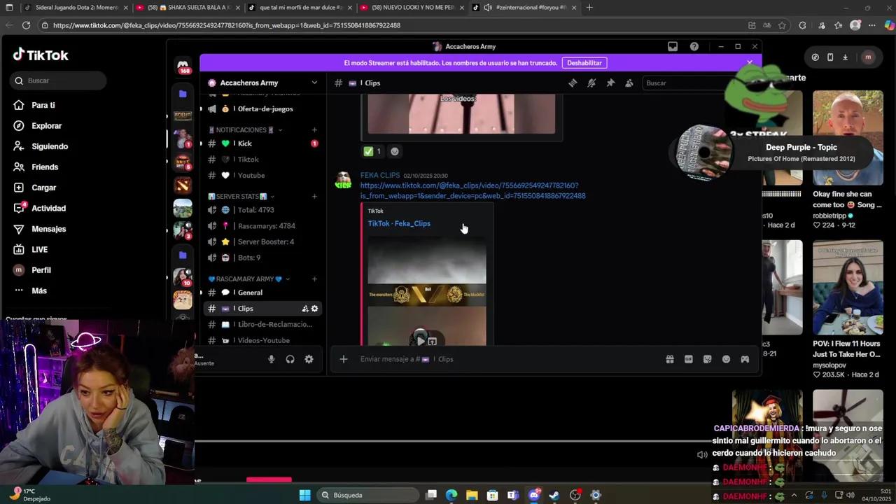Screen dimensions: 896x504
Task: Click the gift Nitro icon
Action: point(669,359)
